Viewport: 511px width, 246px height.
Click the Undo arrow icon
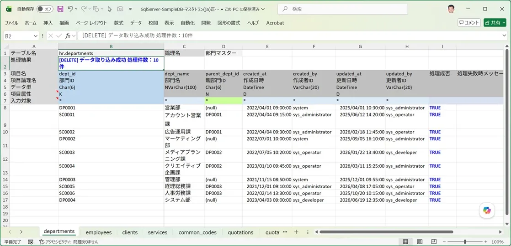pos(70,9)
